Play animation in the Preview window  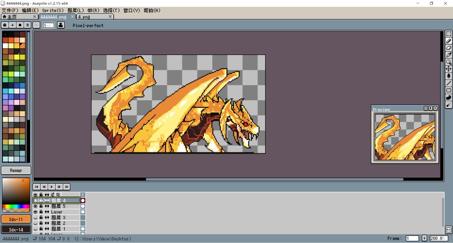430,108
